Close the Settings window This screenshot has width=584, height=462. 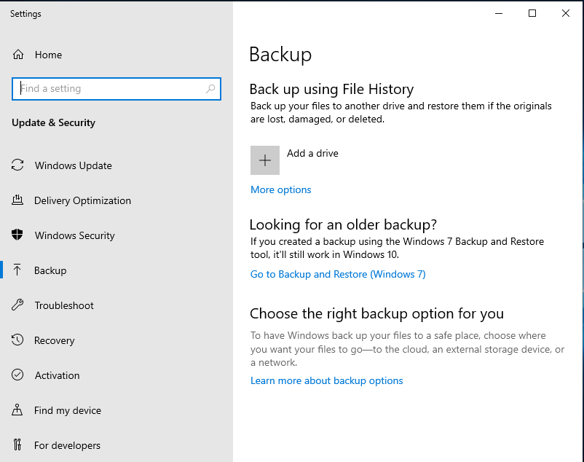tap(566, 13)
